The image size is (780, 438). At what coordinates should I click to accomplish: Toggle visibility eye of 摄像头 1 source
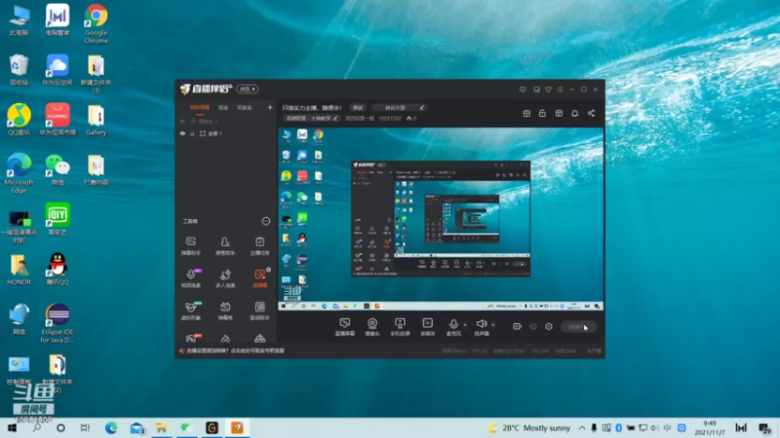pyautogui.click(x=182, y=121)
